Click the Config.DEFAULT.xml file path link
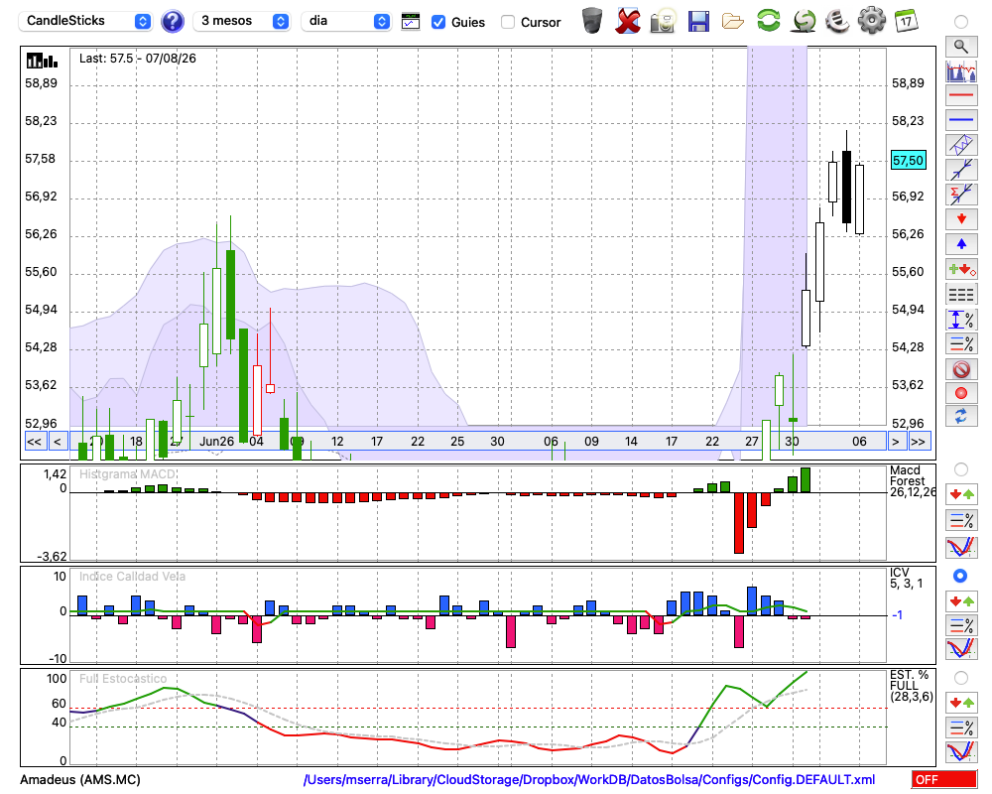The width and height of the screenshot is (992, 794). pyautogui.click(x=589, y=779)
